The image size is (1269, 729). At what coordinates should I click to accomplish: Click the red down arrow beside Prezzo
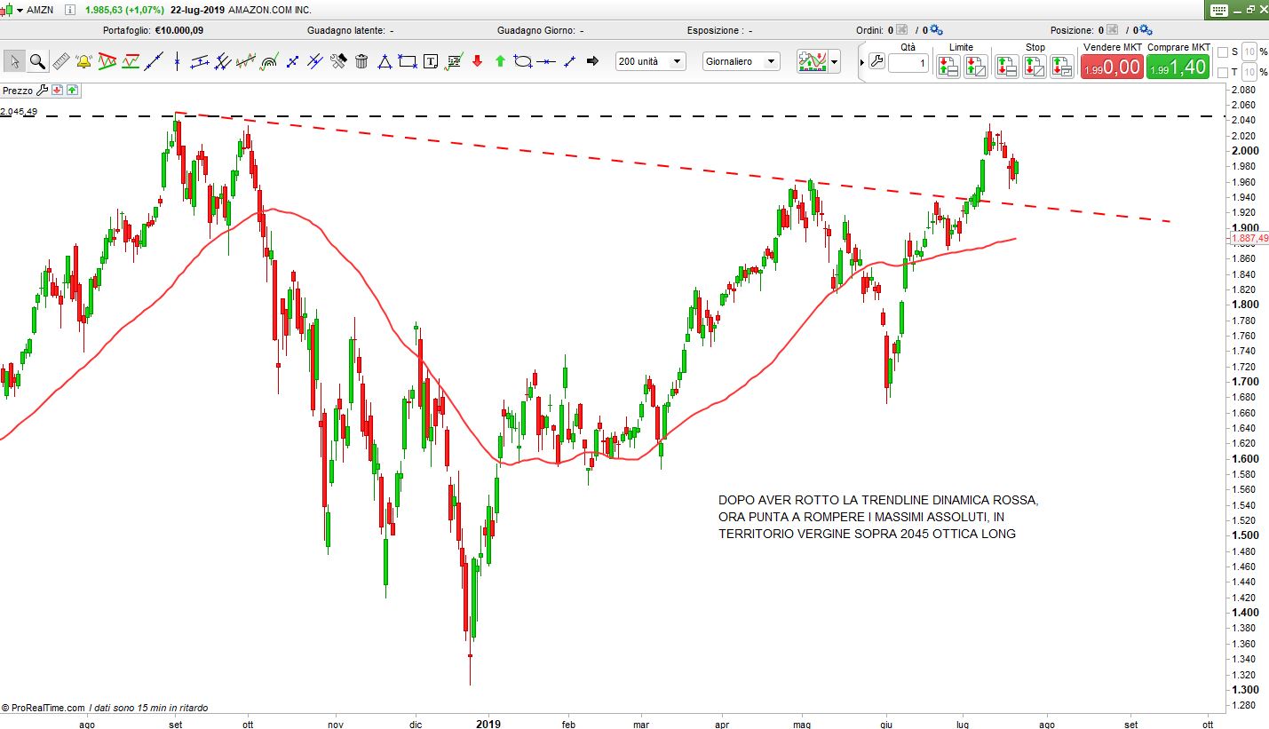[x=57, y=91]
